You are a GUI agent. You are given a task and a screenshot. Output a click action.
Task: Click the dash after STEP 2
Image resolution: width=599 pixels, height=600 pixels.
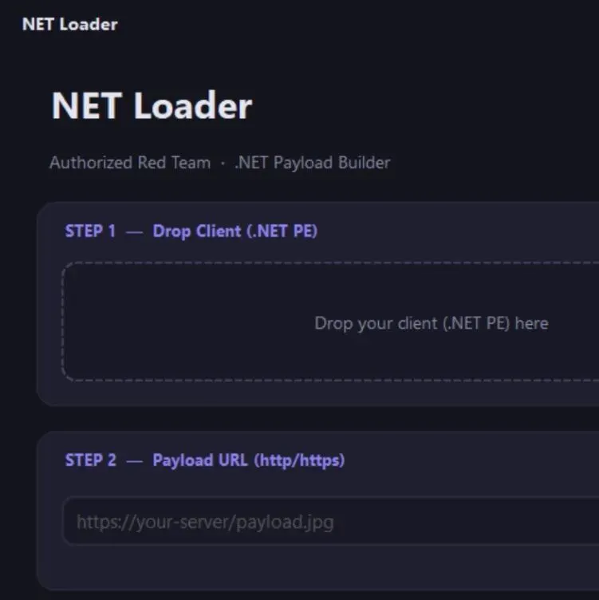(134, 461)
